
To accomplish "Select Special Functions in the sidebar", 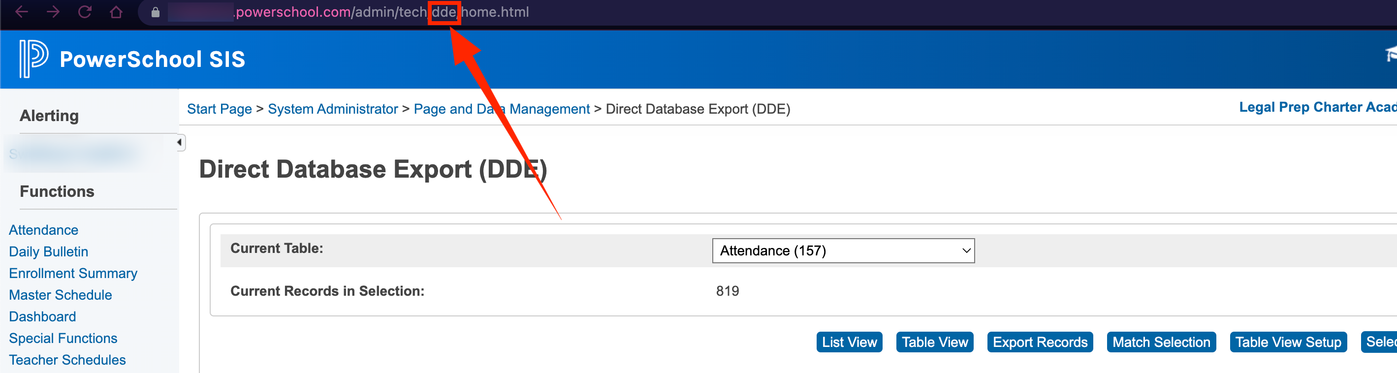I will pos(63,338).
